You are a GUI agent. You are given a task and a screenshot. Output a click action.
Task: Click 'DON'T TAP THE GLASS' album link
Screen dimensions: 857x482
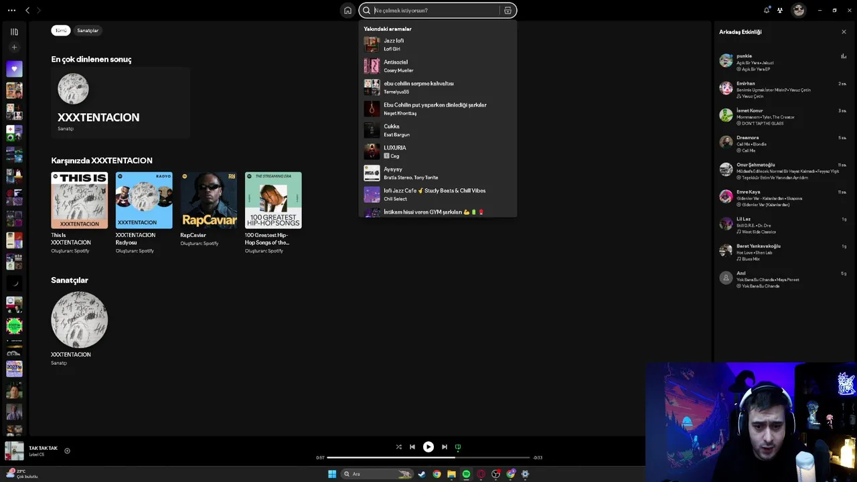(x=763, y=123)
